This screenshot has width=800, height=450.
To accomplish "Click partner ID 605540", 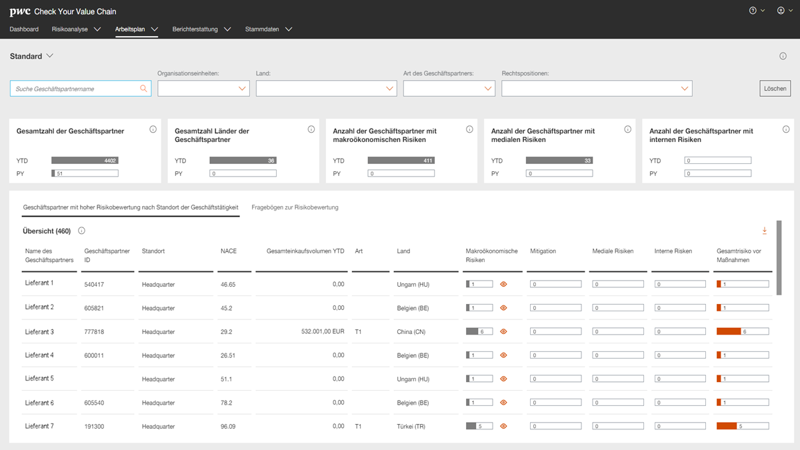I will [x=93, y=403].
